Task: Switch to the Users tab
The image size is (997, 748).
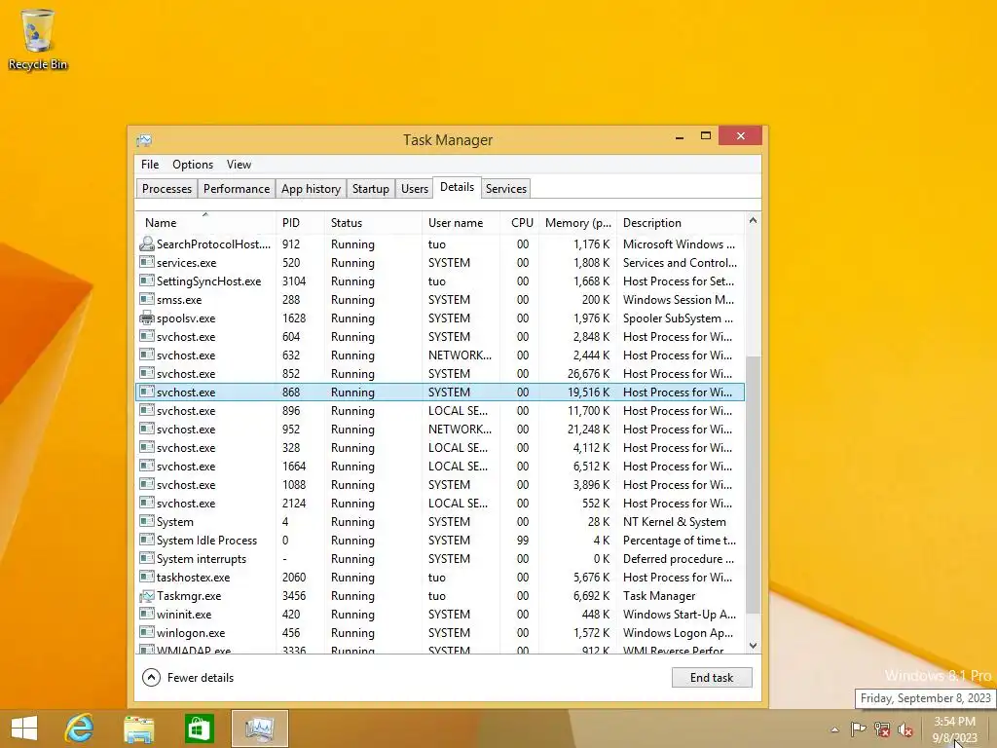Action: [415, 188]
